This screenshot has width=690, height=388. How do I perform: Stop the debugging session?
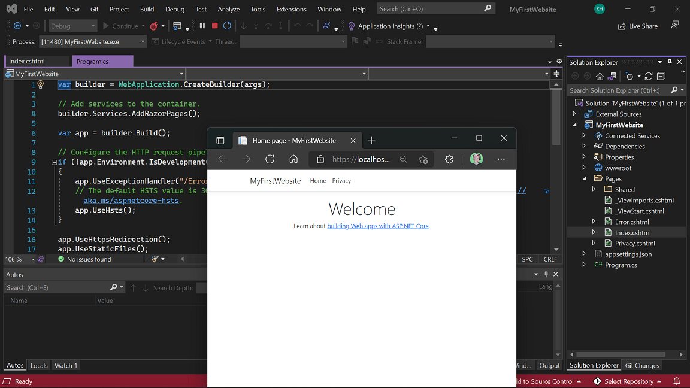214,26
